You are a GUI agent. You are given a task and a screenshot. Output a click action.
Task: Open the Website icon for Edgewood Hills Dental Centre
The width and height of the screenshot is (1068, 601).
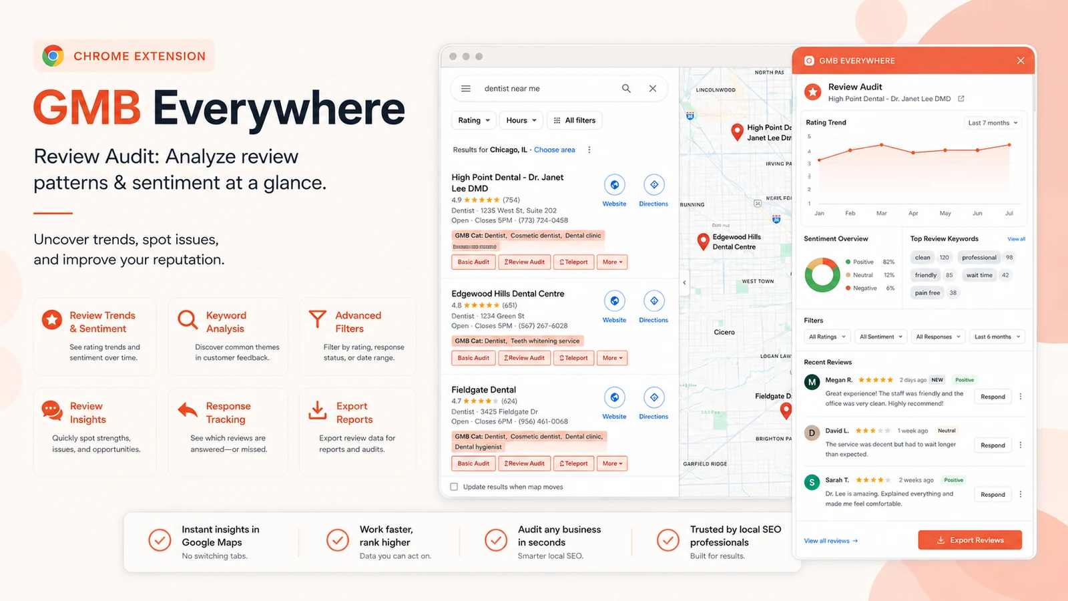click(615, 301)
